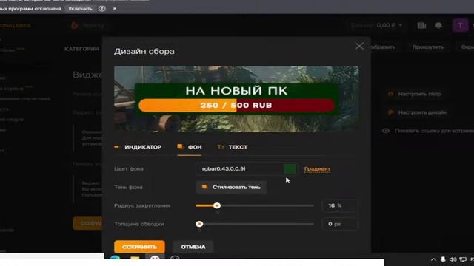Screen dimensions: 474x266
Task: Click the Градиент link
Action: (x=317, y=169)
